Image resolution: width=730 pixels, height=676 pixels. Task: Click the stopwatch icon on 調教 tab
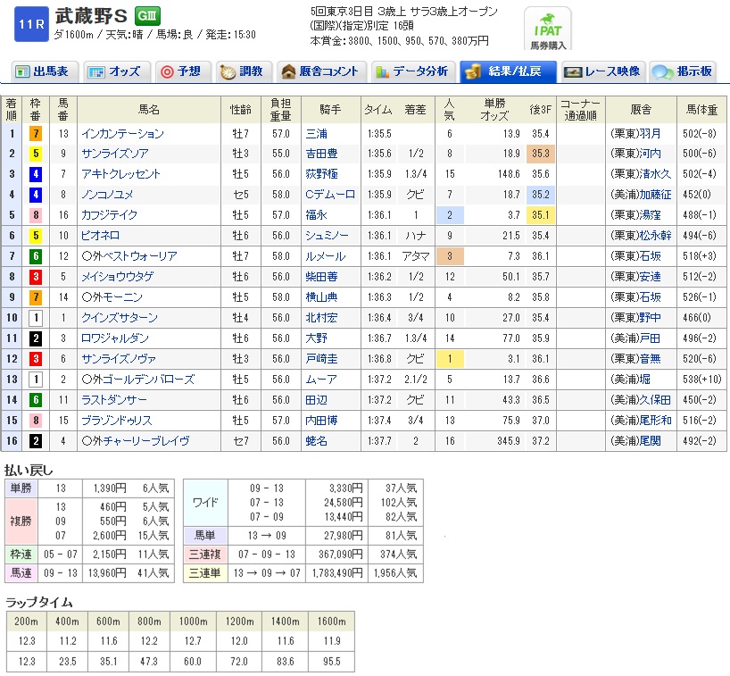point(228,71)
